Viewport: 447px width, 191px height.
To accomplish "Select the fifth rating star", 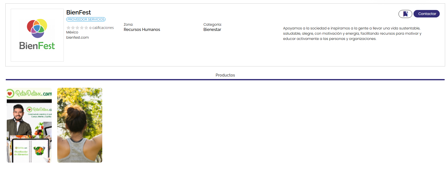I will pos(86,28).
